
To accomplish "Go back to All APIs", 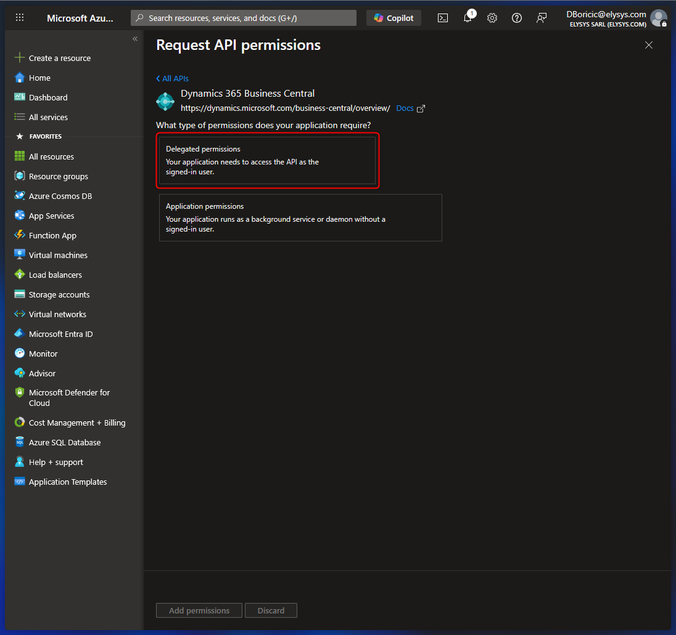I will (173, 78).
